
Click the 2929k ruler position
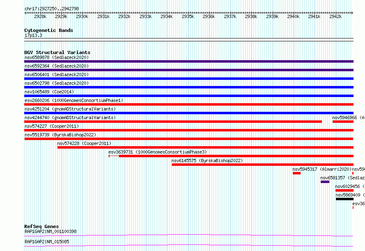pyautogui.click(x=61, y=16)
